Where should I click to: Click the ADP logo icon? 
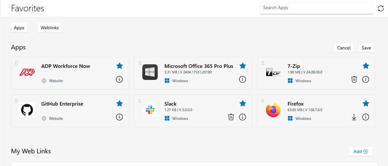tap(27, 72)
